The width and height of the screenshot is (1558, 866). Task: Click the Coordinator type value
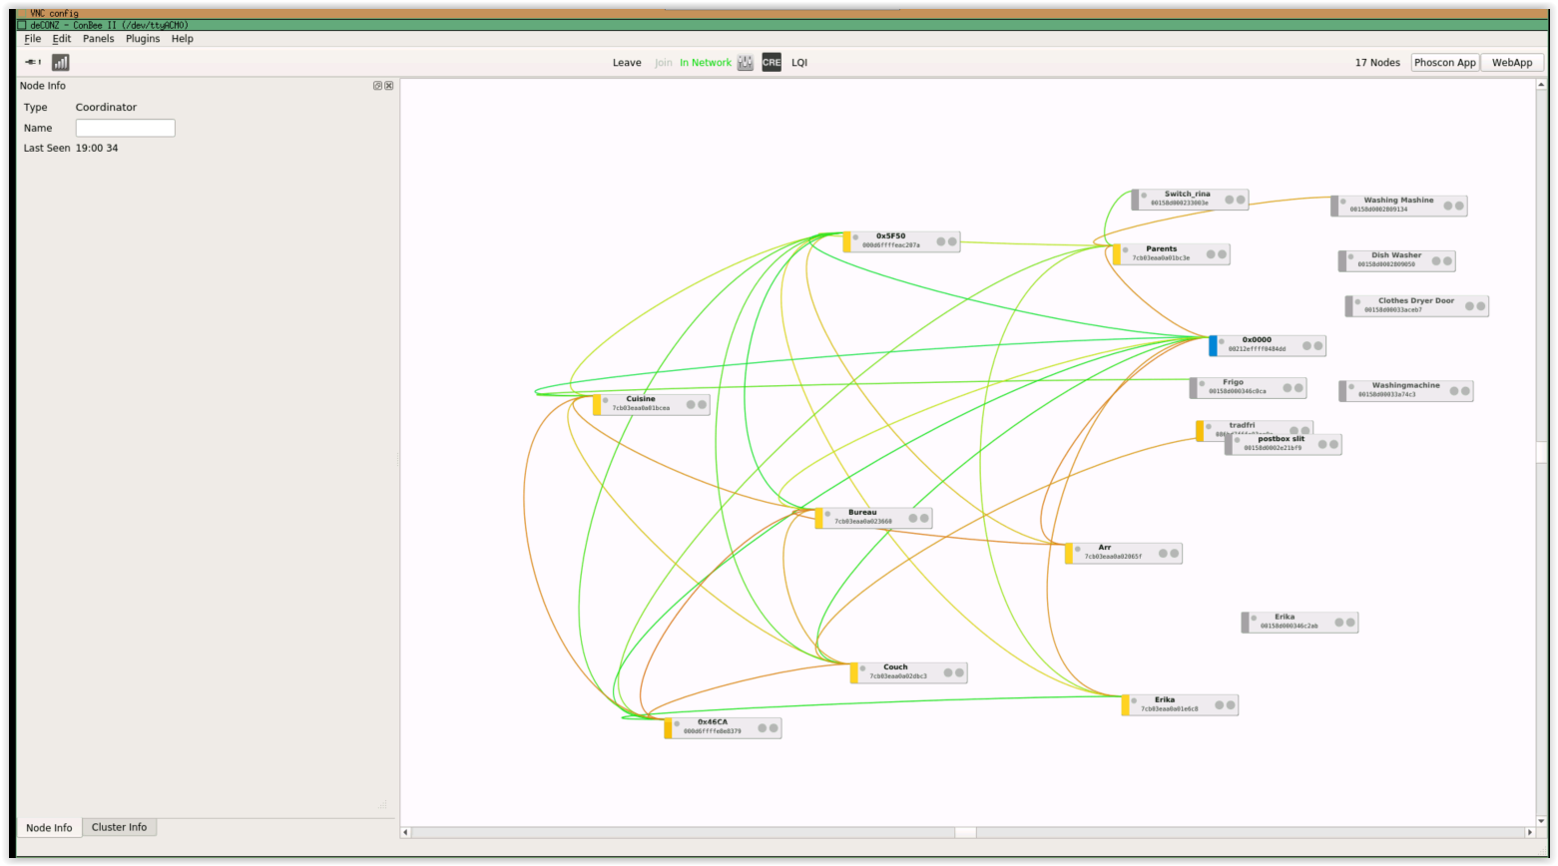[x=106, y=107]
